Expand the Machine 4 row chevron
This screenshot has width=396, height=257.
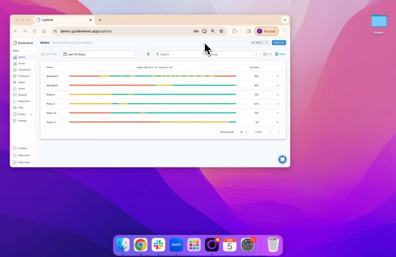(x=278, y=76)
